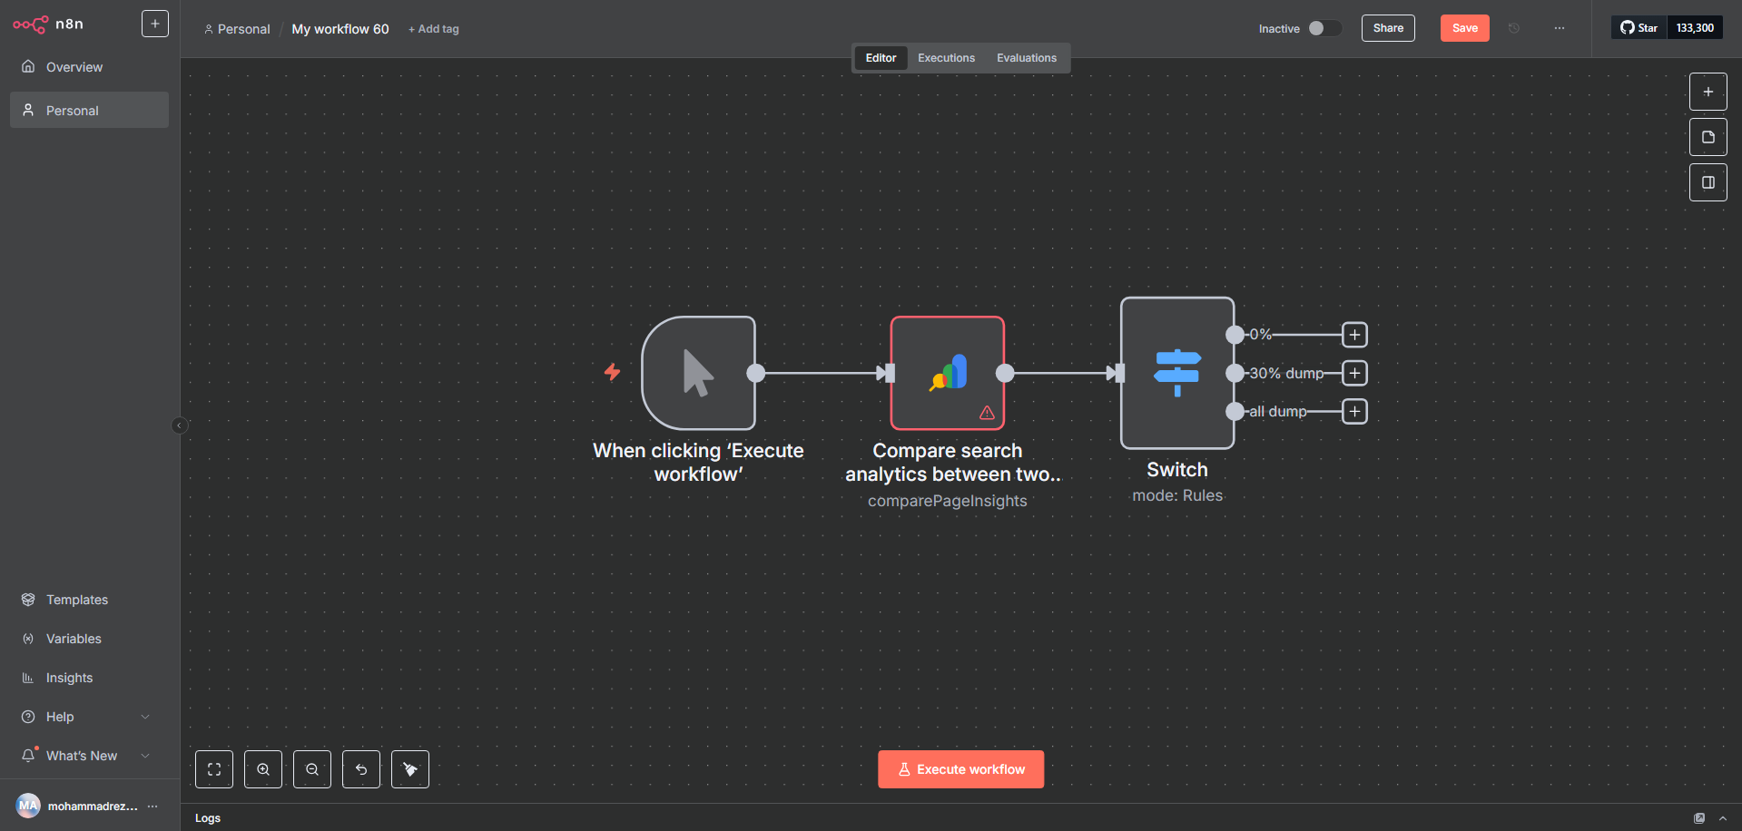1742x831 pixels.
Task: Open the add node plus panel
Action: 1708,92
